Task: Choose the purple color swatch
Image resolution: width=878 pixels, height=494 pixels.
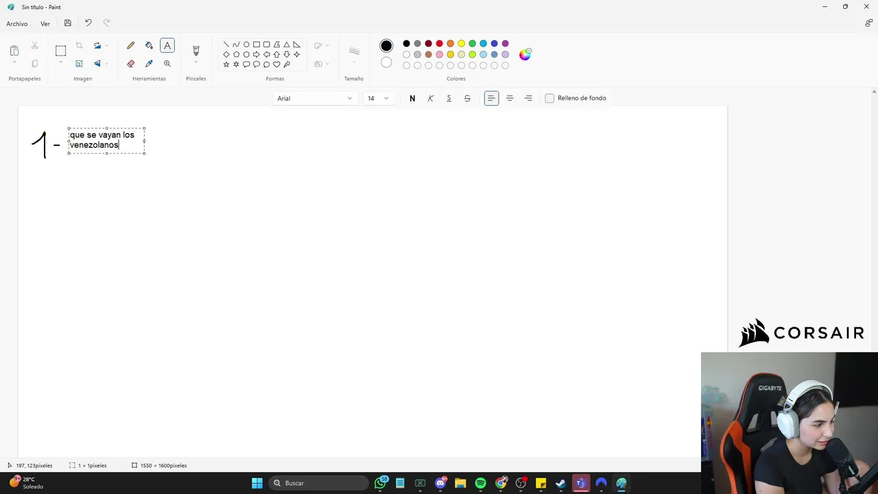Action: coord(506,44)
